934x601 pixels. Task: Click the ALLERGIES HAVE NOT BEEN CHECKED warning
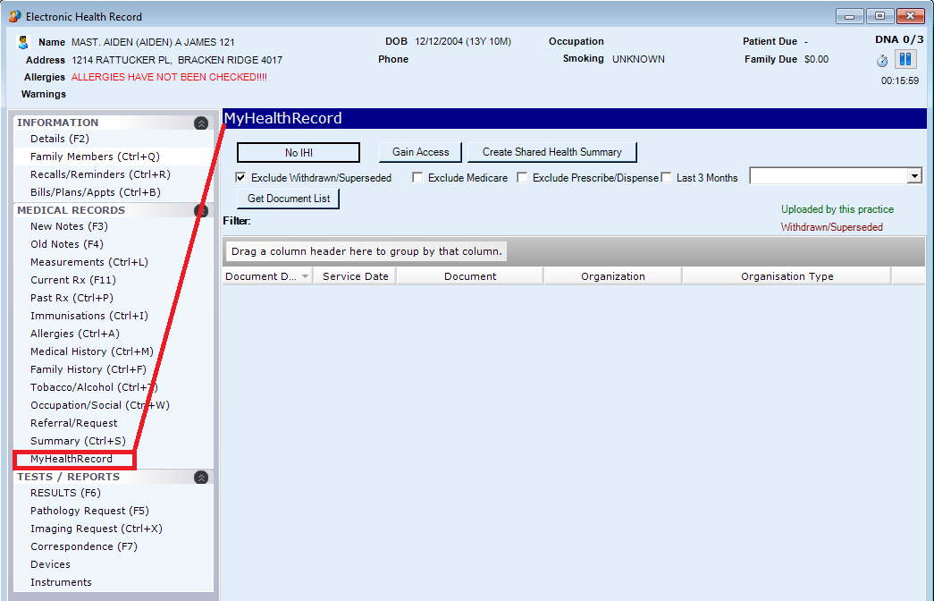(169, 77)
